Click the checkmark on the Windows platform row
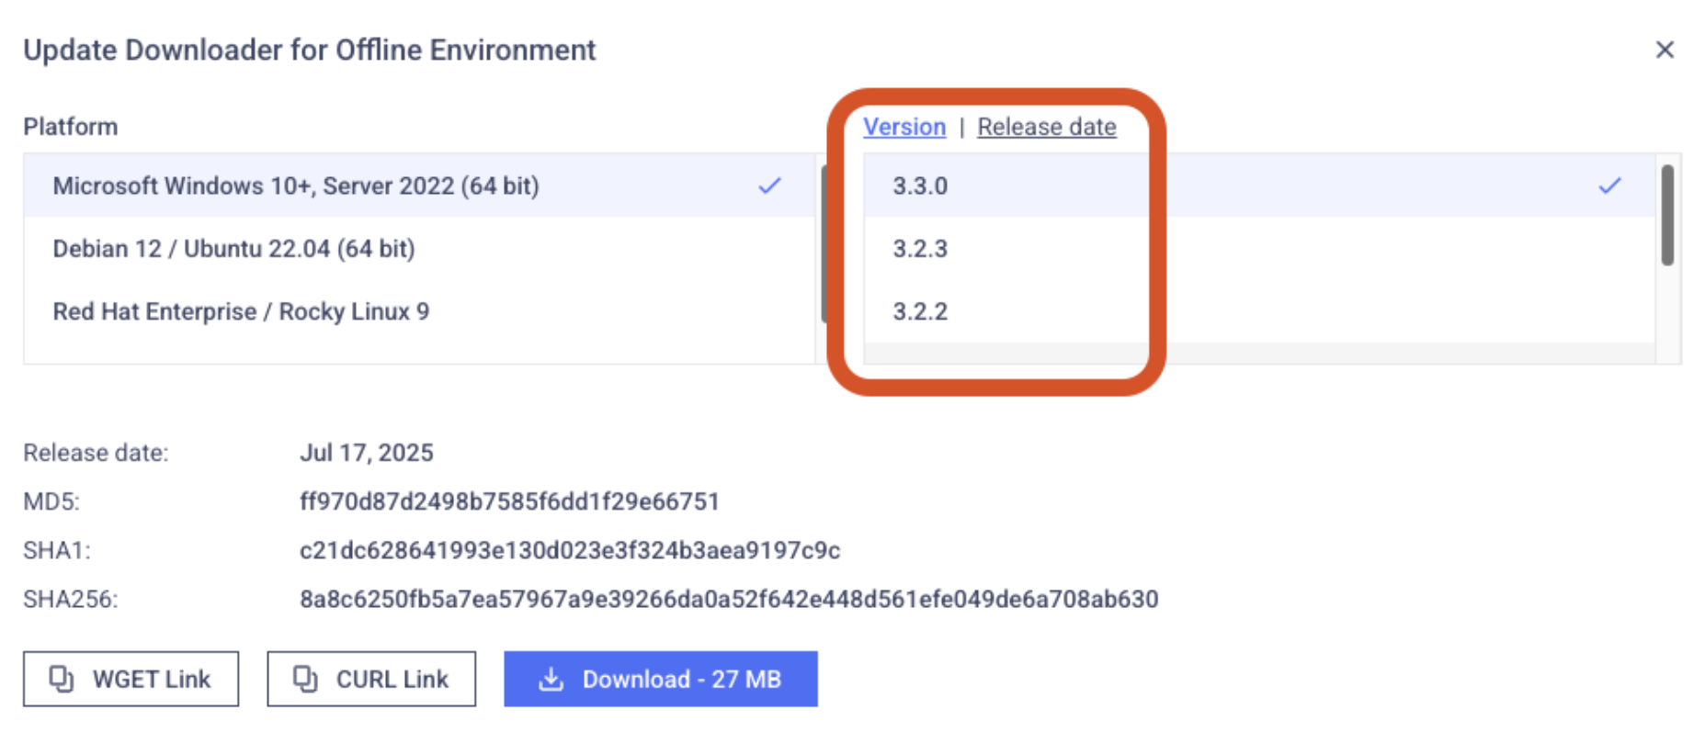The width and height of the screenshot is (1705, 731). coord(769,186)
